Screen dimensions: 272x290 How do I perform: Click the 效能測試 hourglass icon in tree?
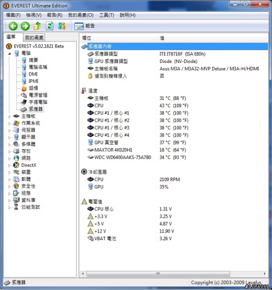(x=16, y=207)
